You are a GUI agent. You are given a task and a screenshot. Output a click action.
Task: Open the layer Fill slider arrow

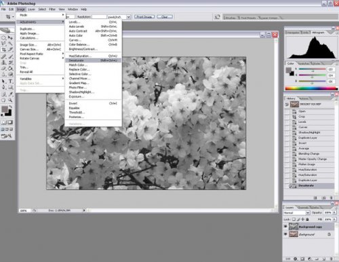pyautogui.click(x=334, y=219)
